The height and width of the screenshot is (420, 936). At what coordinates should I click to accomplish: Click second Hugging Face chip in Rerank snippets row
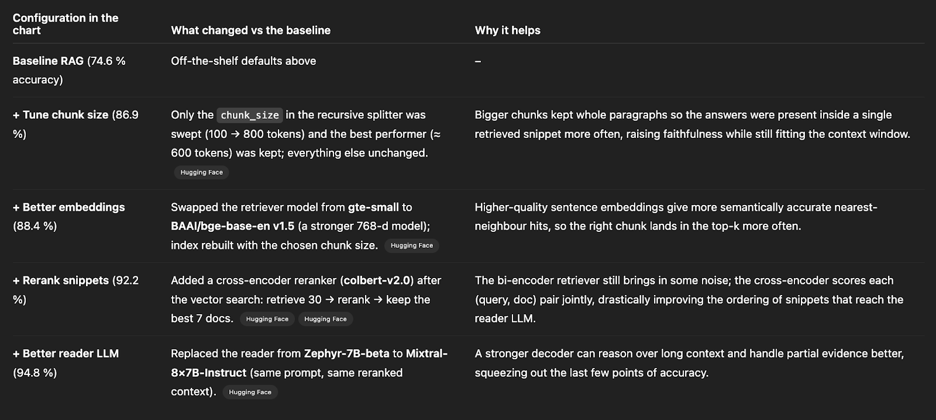(x=325, y=319)
